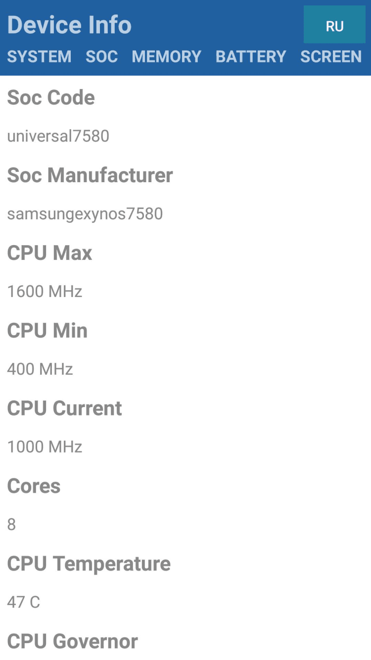This screenshot has width=371, height=660.
Task: Select the Soc Code heading
Action: tap(51, 98)
